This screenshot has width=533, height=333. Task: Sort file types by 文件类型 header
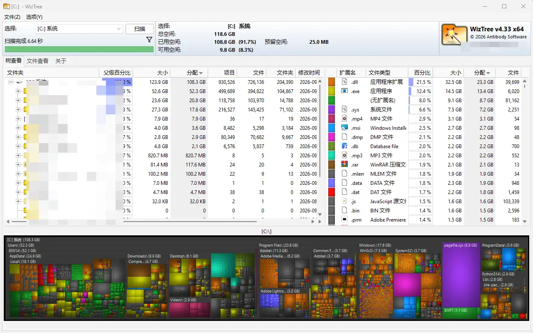point(387,73)
